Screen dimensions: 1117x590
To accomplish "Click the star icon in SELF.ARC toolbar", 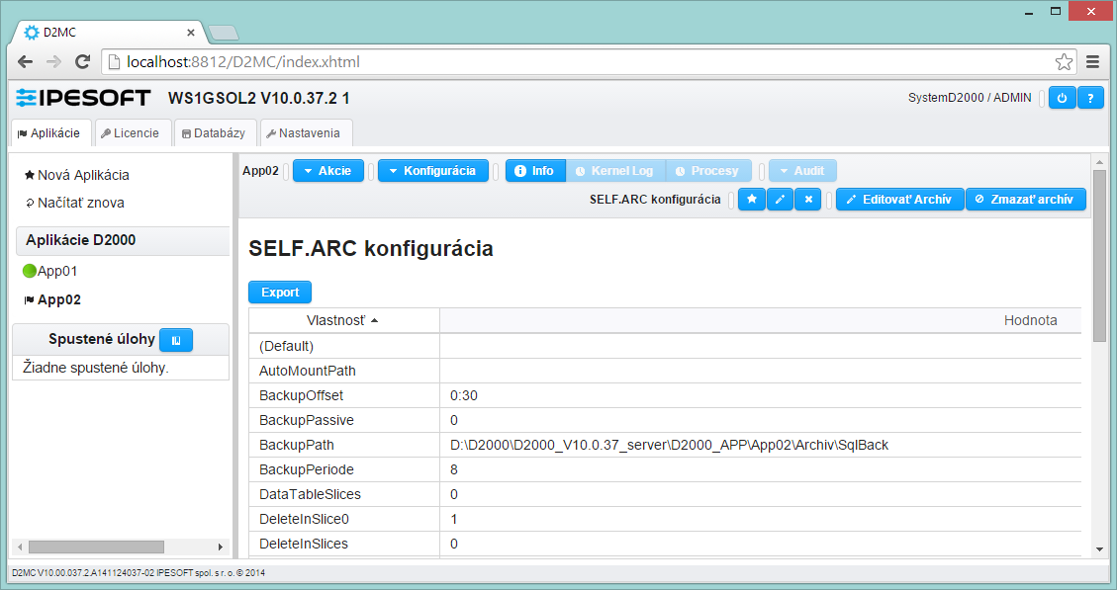I will click(752, 200).
